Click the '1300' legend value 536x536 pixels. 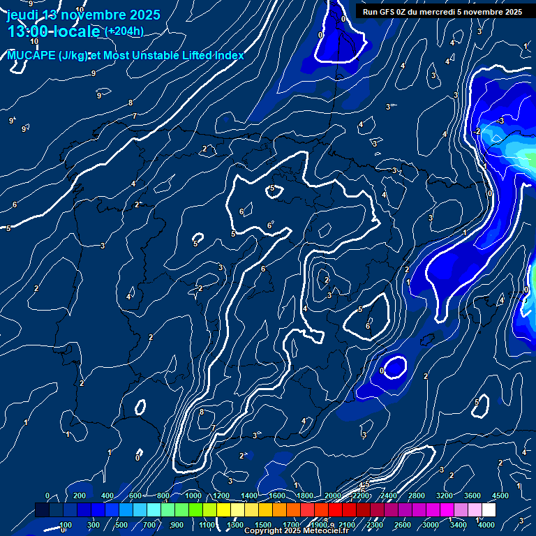point(235,525)
